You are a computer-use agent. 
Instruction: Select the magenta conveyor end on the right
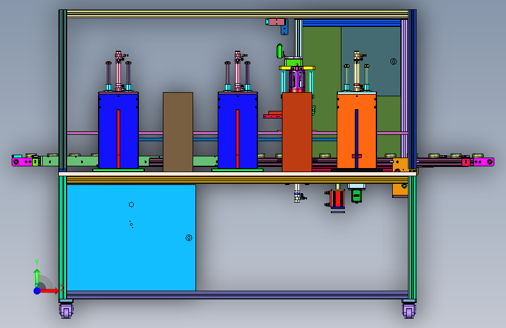coord(483,162)
